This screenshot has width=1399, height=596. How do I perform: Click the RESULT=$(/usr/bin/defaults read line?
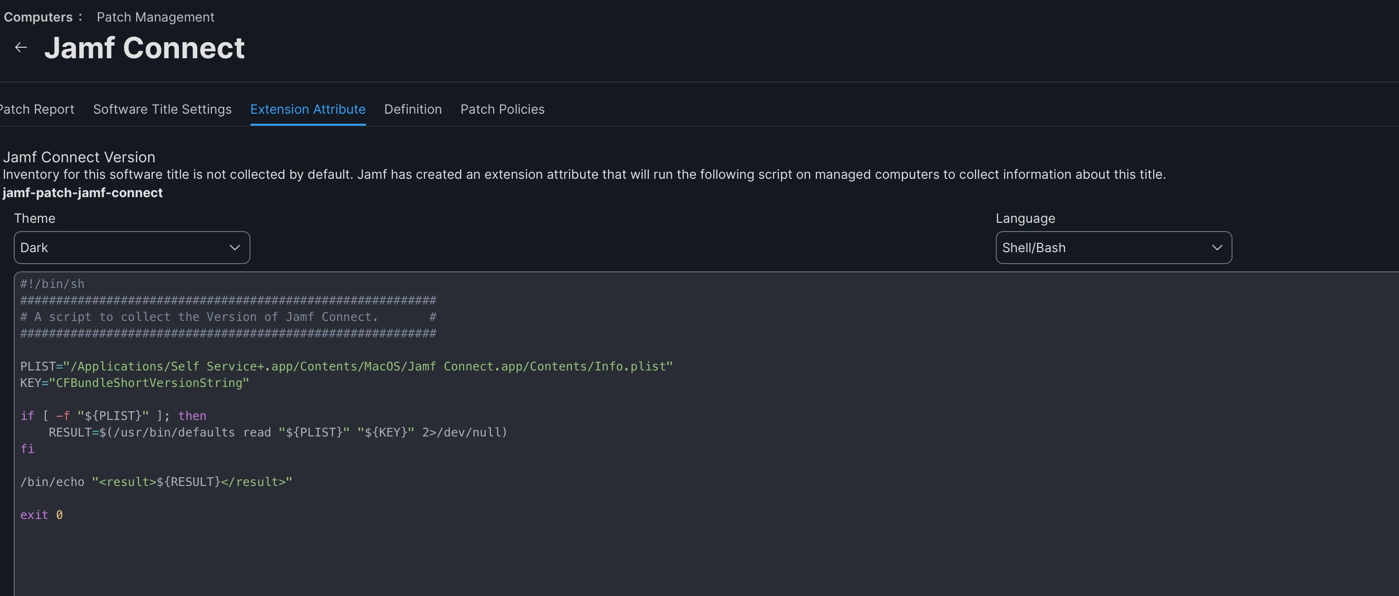click(278, 432)
